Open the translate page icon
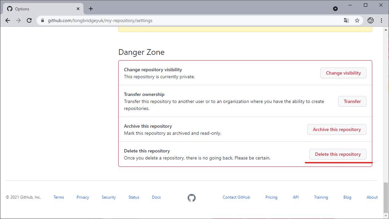Viewport: 389px width, 219px height. (346, 20)
